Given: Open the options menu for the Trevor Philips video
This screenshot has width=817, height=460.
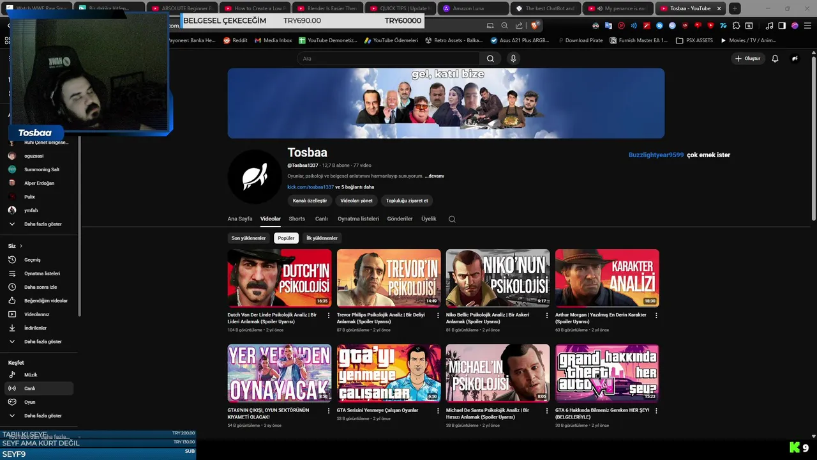Looking at the screenshot, I should pos(438,316).
